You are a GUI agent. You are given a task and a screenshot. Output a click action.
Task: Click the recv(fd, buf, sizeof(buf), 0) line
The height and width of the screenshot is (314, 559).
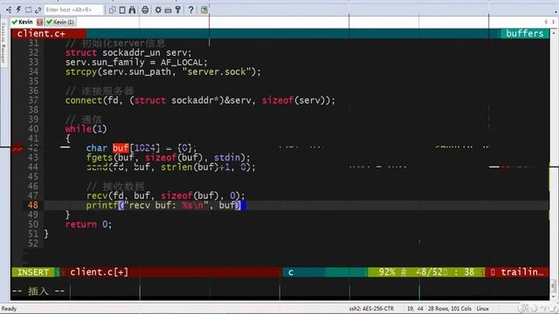coord(165,195)
